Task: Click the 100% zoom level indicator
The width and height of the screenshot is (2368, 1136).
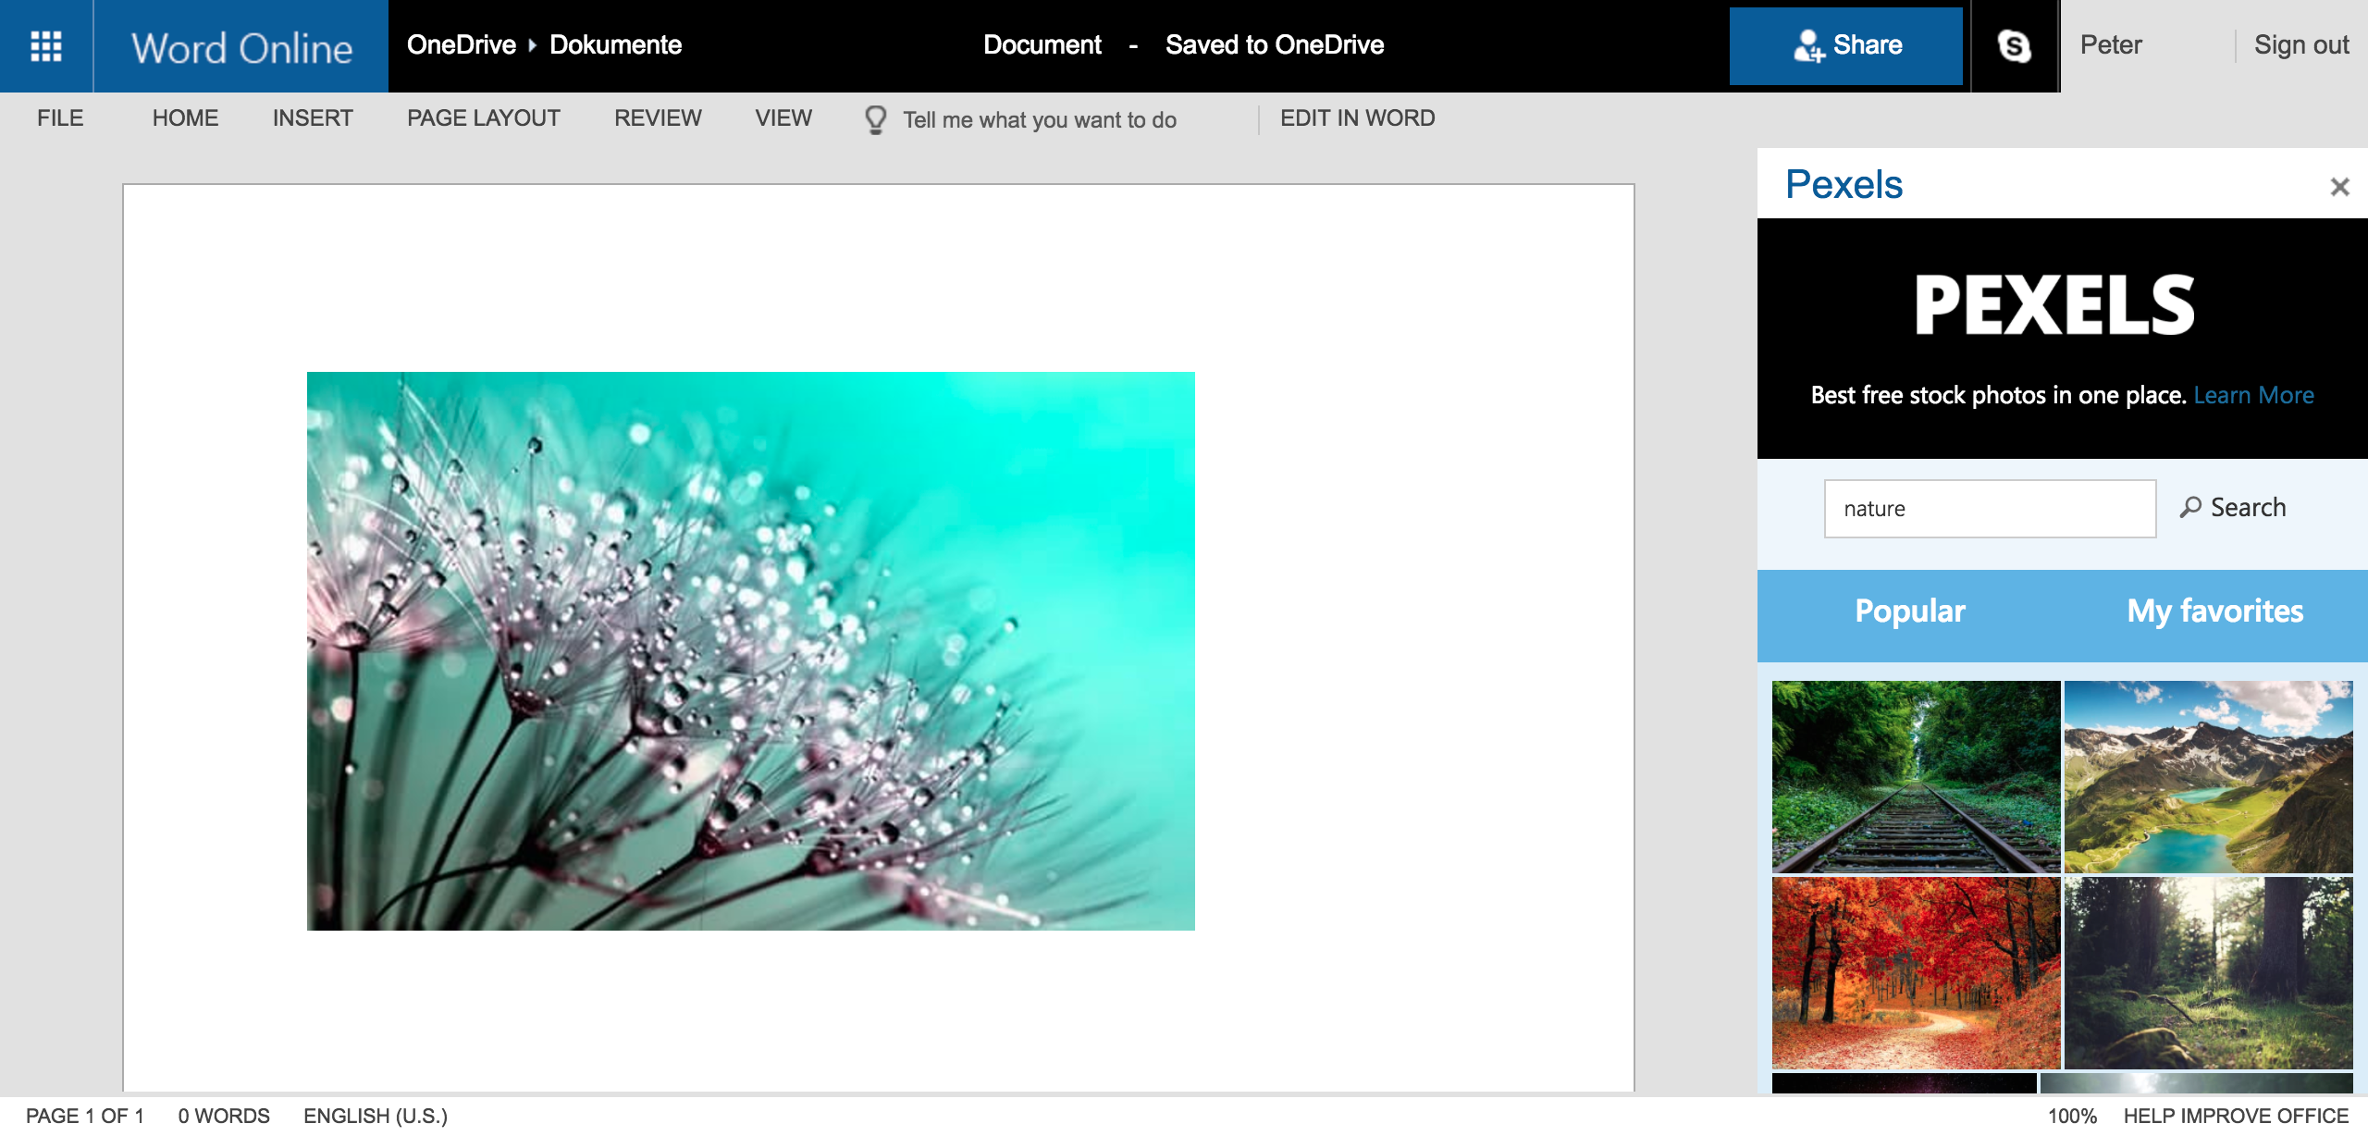Action: 2071,1116
